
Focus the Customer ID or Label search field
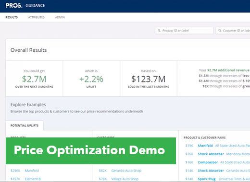click(233, 30)
